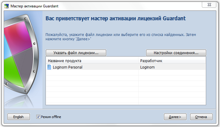Switch the language with the English button
The image size is (220, 127).
point(18,117)
